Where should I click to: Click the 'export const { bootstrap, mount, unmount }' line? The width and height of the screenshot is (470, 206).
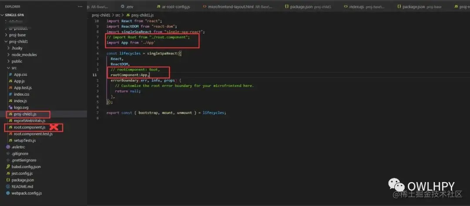tap(166, 113)
